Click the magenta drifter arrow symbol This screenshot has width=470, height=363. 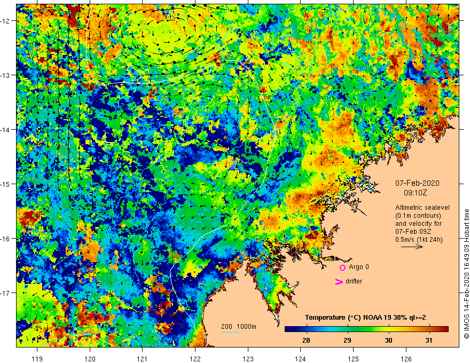pyautogui.click(x=339, y=281)
